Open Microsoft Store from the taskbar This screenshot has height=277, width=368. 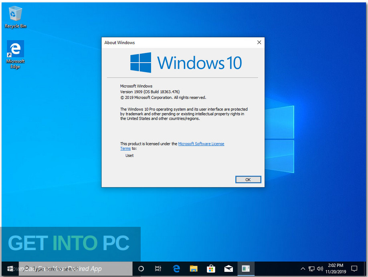[x=211, y=268]
